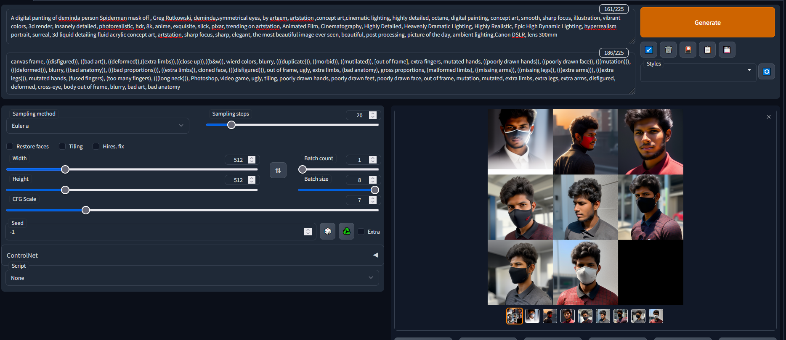Close the image gallery preview

(769, 117)
